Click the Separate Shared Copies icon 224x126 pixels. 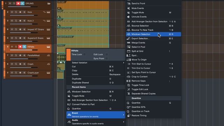click(128, 94)
